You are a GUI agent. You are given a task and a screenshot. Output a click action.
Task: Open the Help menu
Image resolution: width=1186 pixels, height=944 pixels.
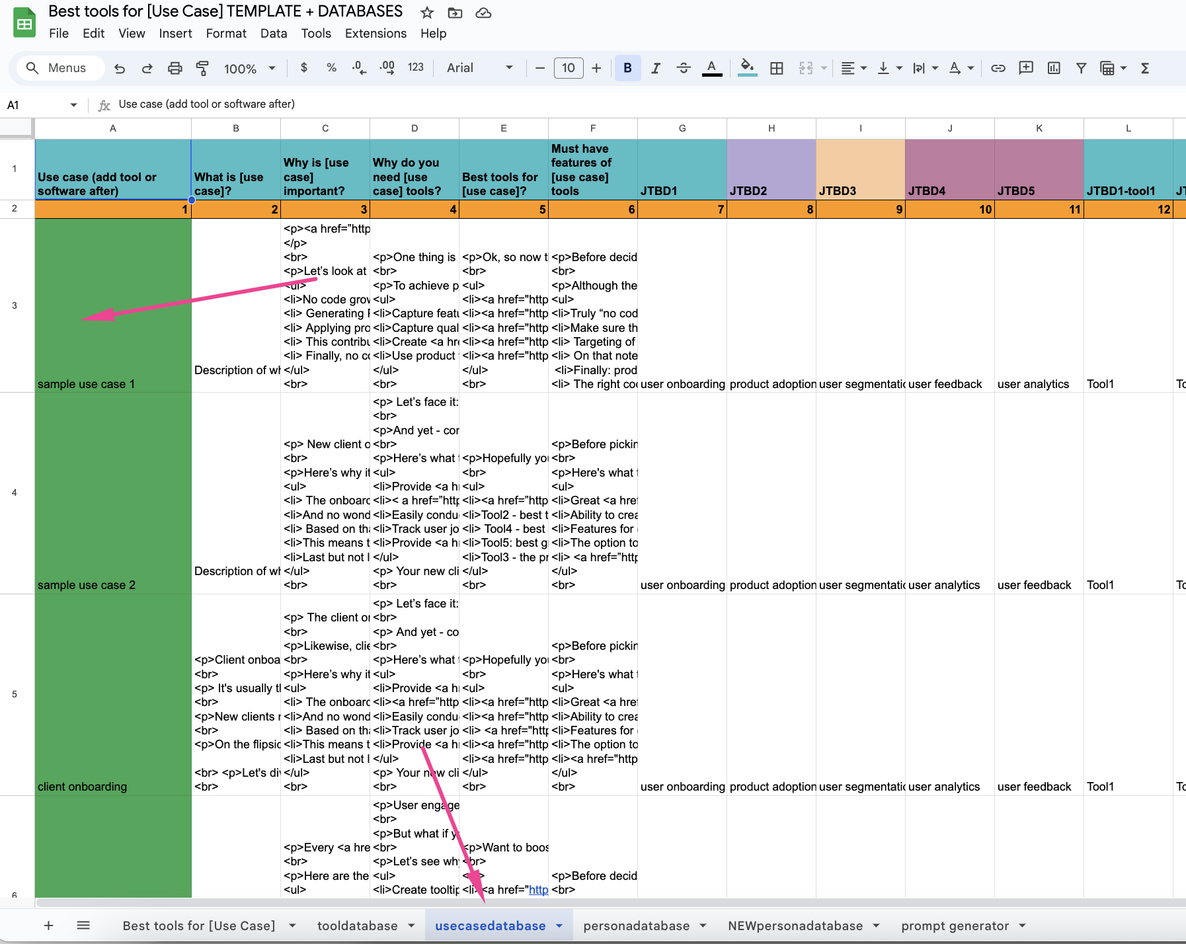pos(433,33)
